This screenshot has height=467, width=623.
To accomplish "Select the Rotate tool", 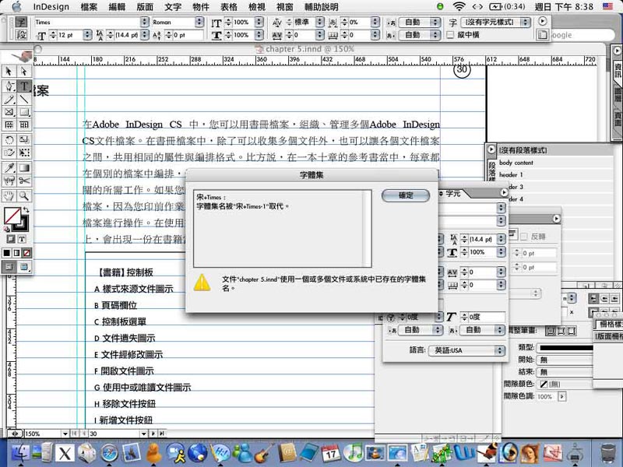I will (9, 139).
